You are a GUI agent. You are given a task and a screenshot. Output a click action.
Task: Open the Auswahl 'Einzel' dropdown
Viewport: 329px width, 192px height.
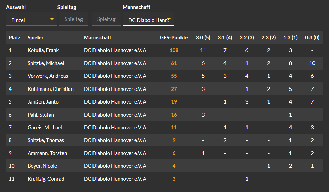31,19
